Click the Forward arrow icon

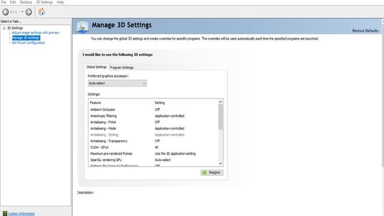(29, 12)
